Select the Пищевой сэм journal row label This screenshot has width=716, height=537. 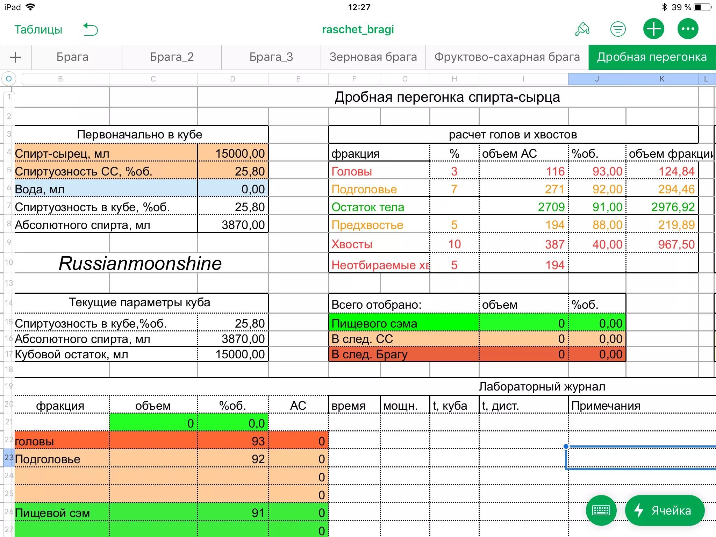pos(62,513)
